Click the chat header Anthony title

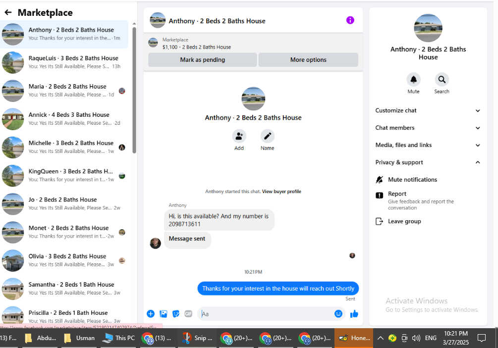click(217, 21)
